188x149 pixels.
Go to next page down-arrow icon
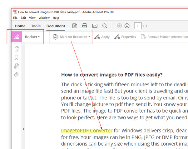click(127, 26)
